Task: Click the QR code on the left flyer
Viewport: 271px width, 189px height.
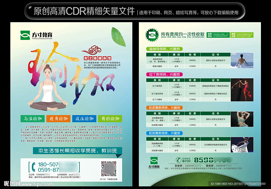Action: 109,169
